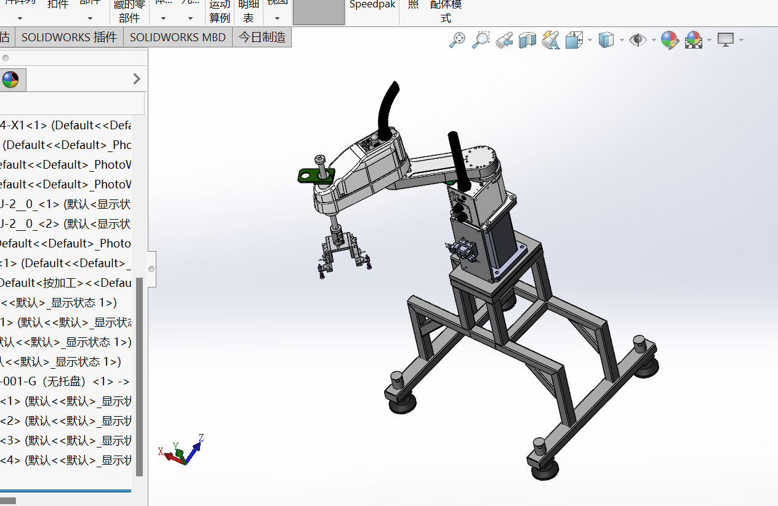Click the Apply Scene icon
This screenshot has width=778, height=506.
point(694,41)
